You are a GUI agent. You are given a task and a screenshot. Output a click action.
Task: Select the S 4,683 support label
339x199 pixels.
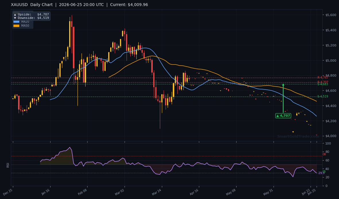click(x=323, y=84)
